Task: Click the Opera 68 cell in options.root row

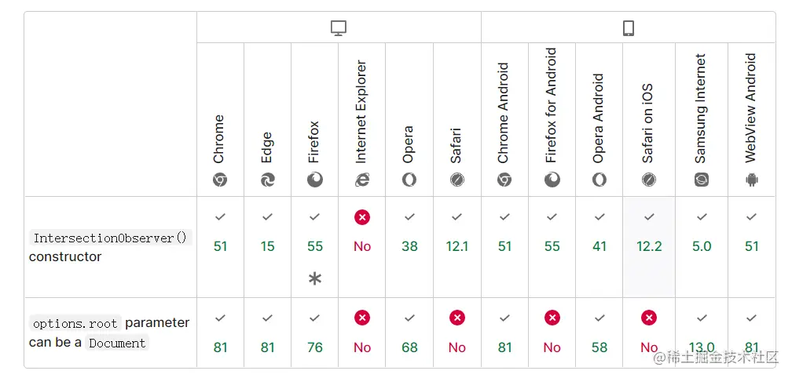Action: click(409, 347)
